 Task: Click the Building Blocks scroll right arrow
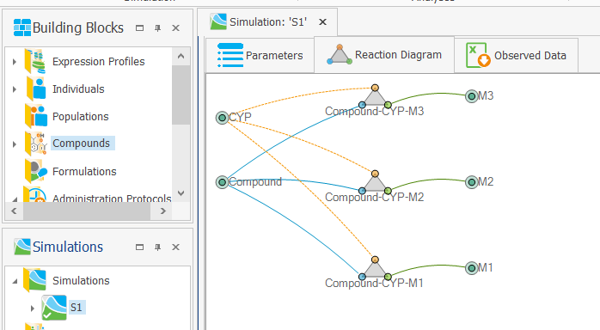tap(163, 211)
